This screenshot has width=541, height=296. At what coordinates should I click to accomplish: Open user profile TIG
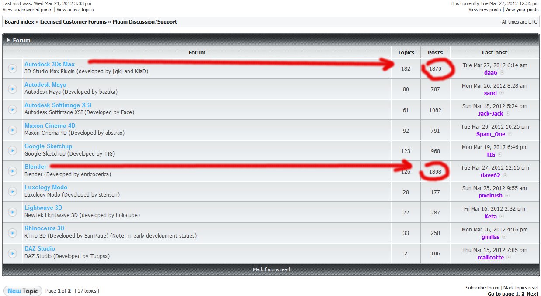pos(491,155)
